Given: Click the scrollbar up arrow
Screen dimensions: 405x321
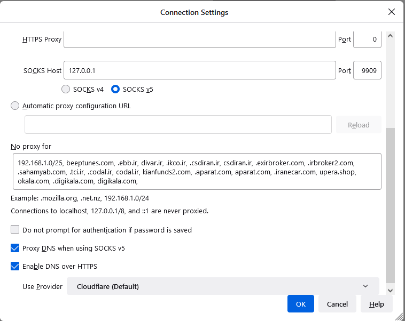Looking at the screenshot, I should click(390, 36).
